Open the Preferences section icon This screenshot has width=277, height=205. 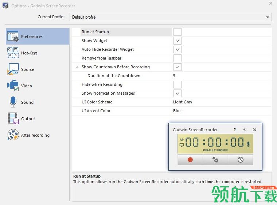pos(13,36)
